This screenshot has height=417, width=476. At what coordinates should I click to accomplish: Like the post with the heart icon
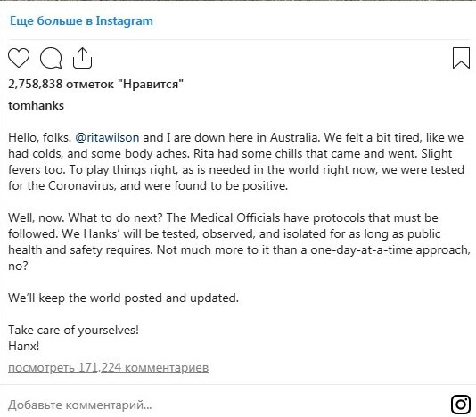point(19,58)
